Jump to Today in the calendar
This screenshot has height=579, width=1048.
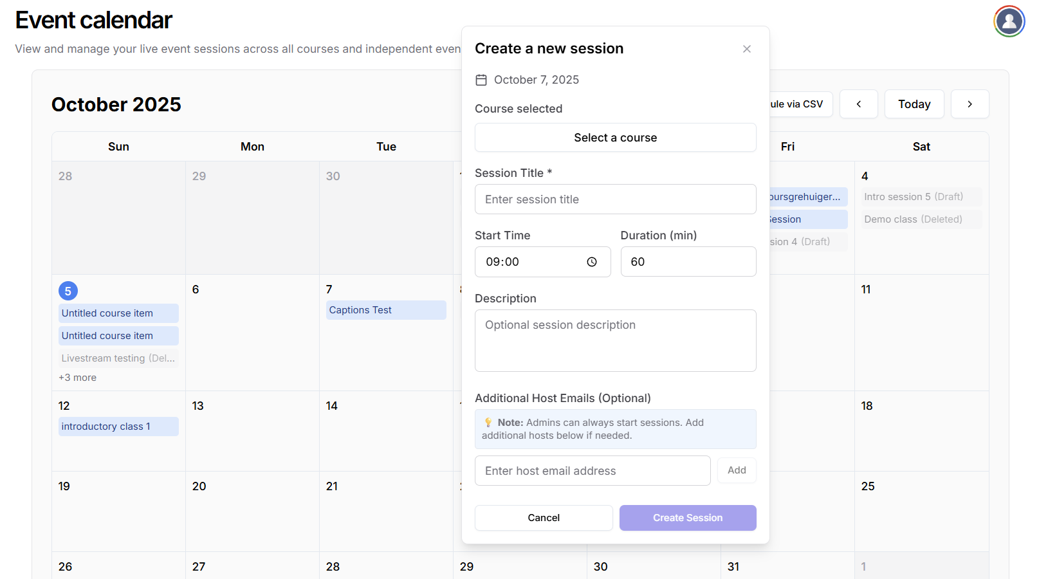pyautogui.click(x=914, y=104)
